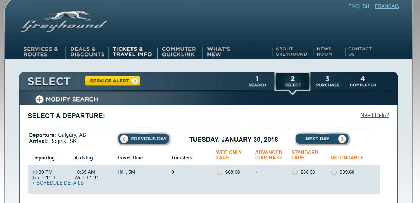Go to step 1 Search
This screenshot has height=203, width=420.
click(x=257, y=81)
